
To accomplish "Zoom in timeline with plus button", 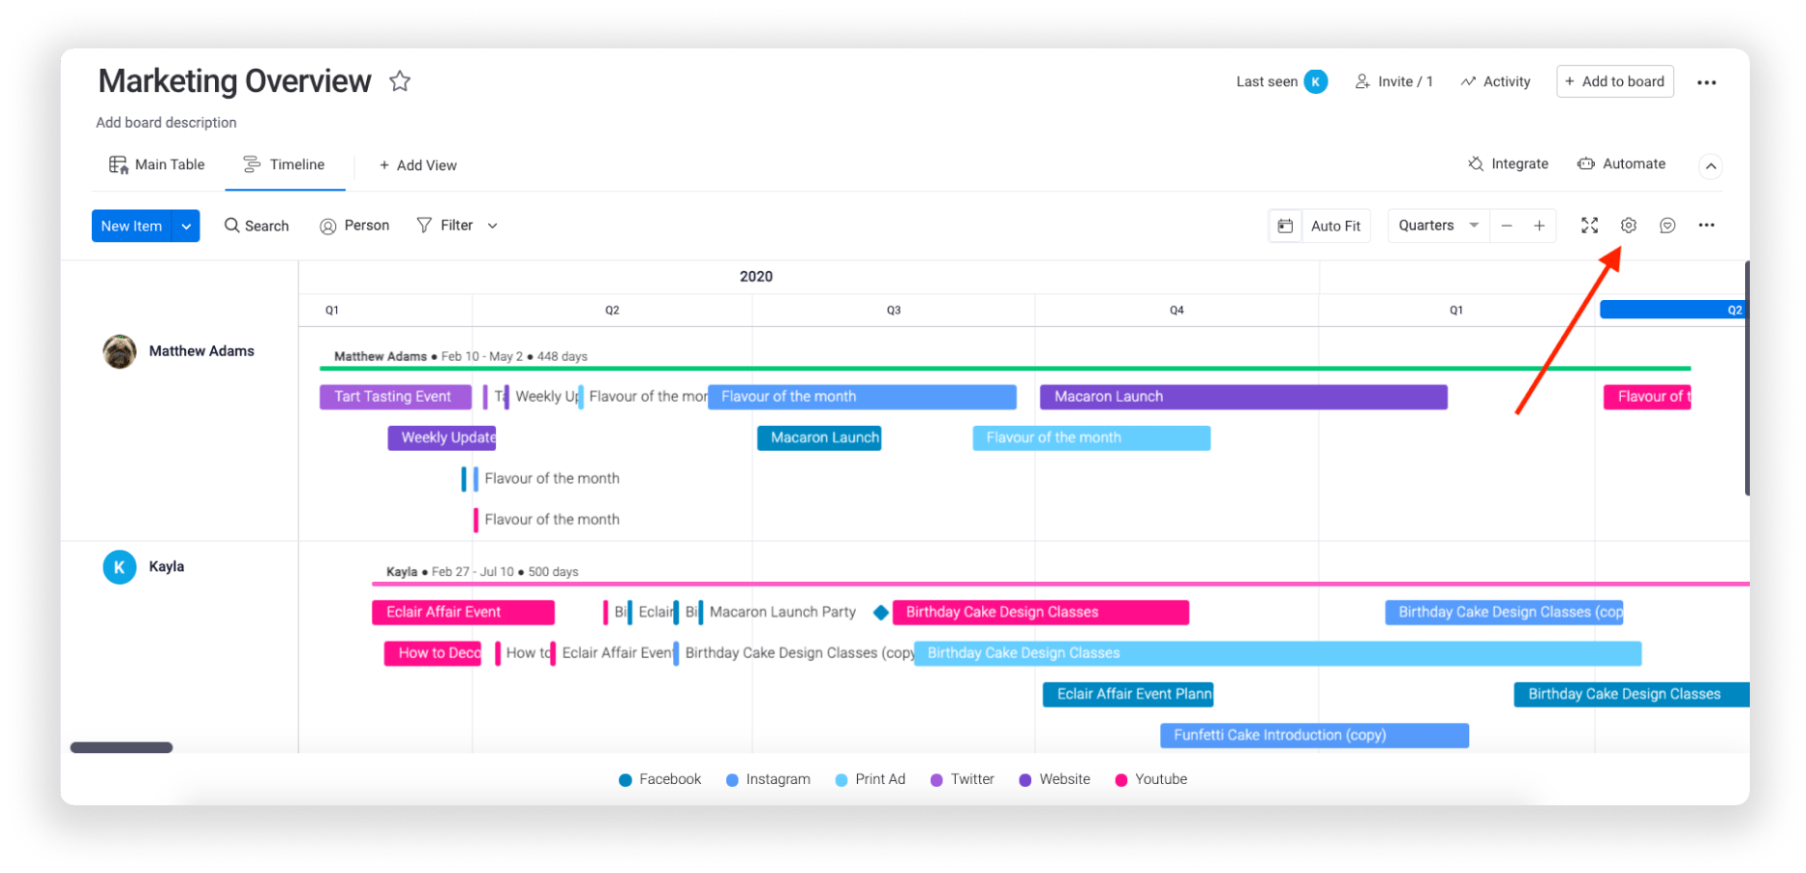I will point(1539,226).
